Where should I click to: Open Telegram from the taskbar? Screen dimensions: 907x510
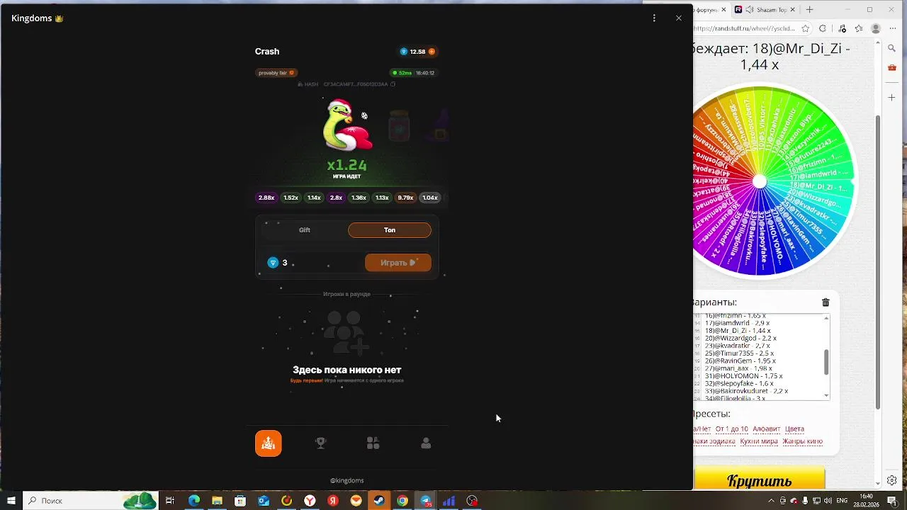[x=426, y=501]
